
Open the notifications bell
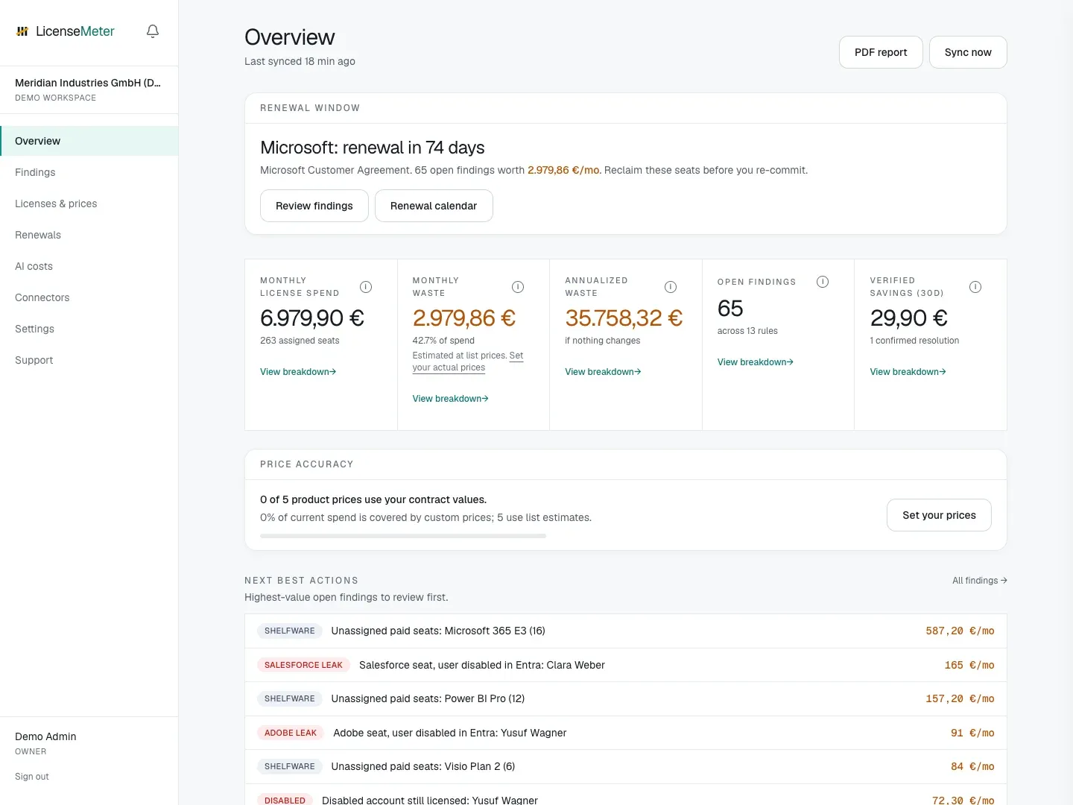pyautogui.click(x=153, y=31)
